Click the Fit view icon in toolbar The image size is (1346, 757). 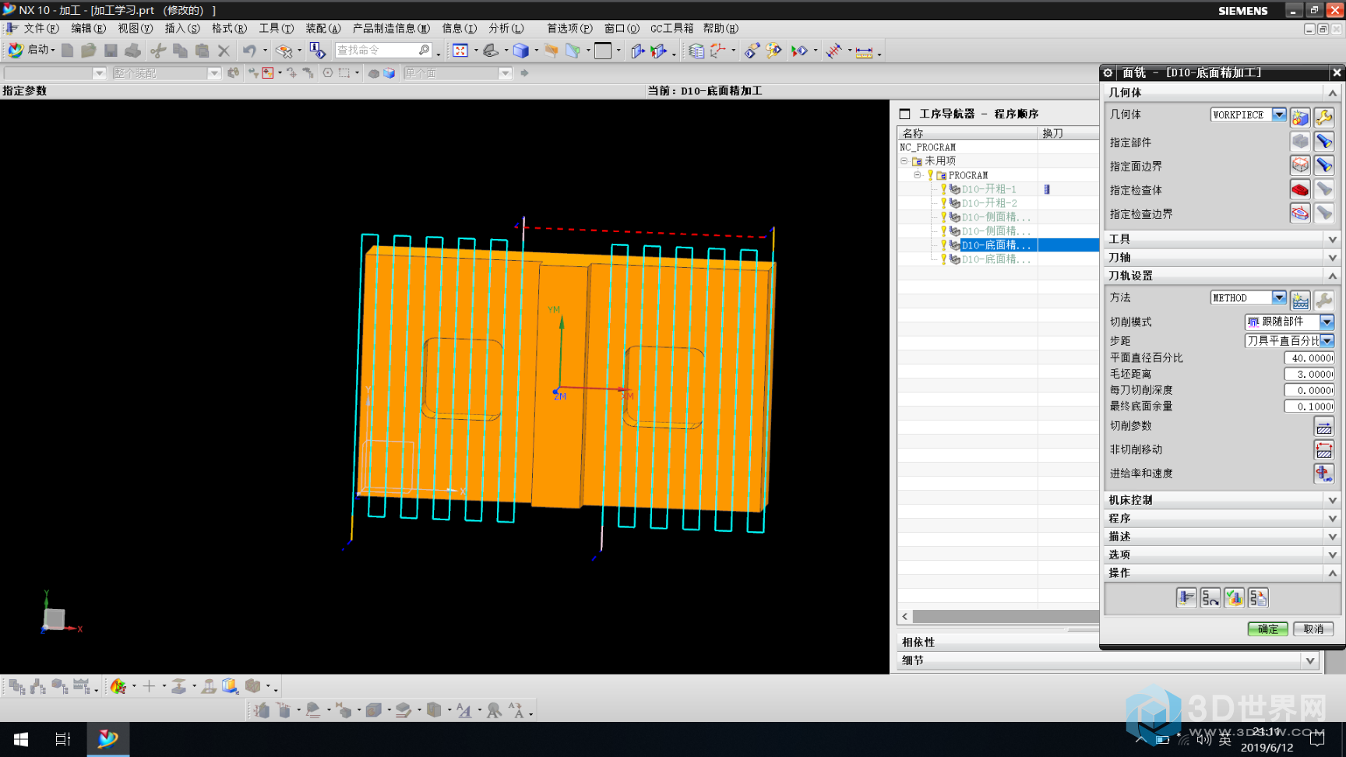coord(460,51)
